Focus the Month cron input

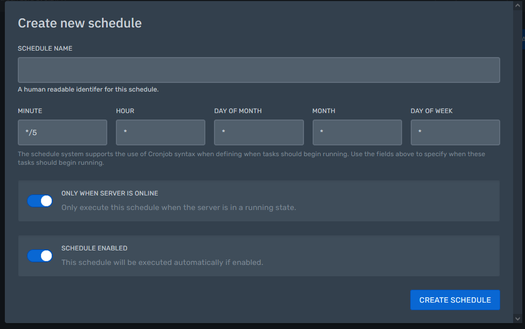click(357, 132)
